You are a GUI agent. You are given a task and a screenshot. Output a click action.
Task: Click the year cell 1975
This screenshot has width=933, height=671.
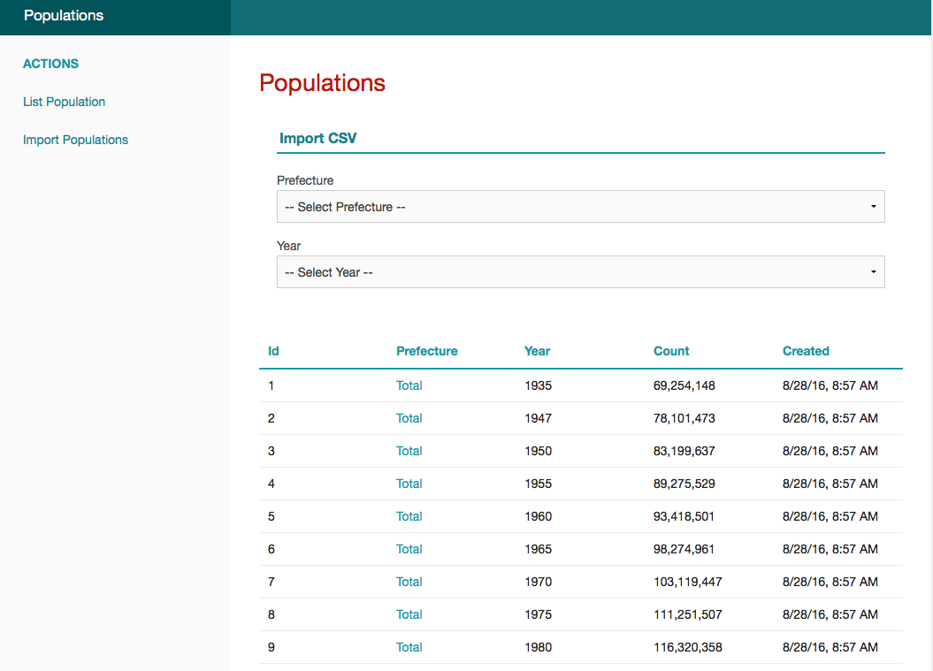[538, 614]
